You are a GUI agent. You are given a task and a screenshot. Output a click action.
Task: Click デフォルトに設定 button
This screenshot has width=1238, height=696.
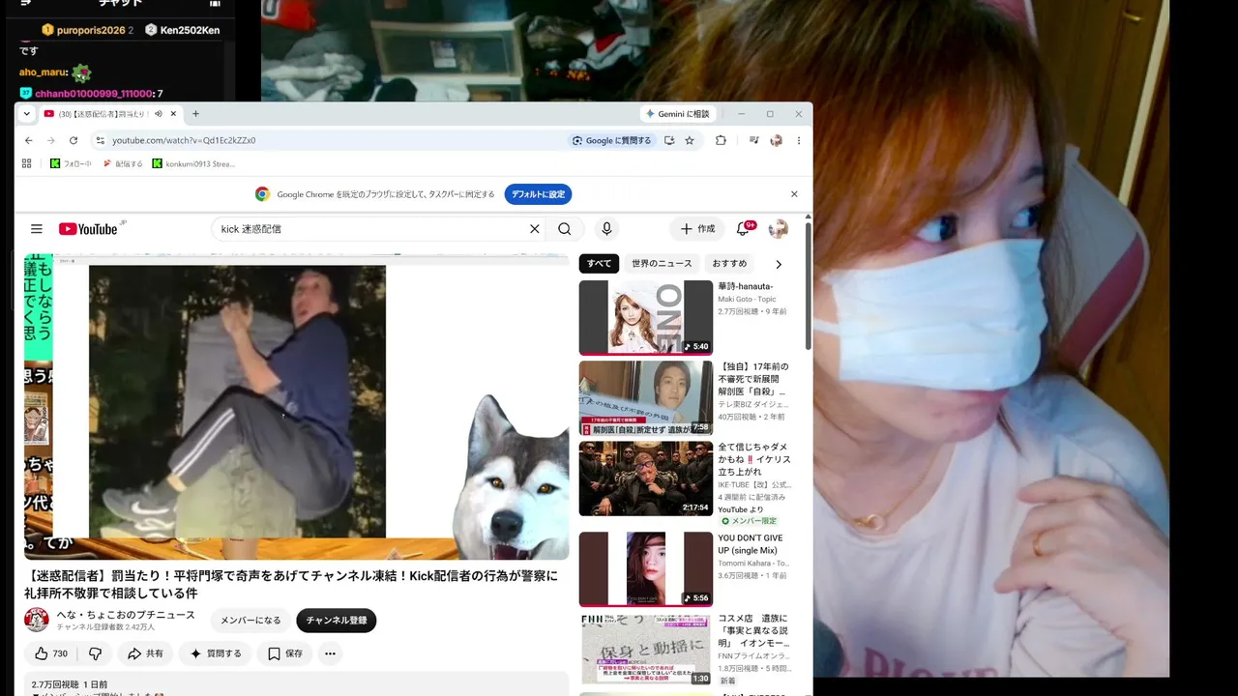tap(538, 194)
